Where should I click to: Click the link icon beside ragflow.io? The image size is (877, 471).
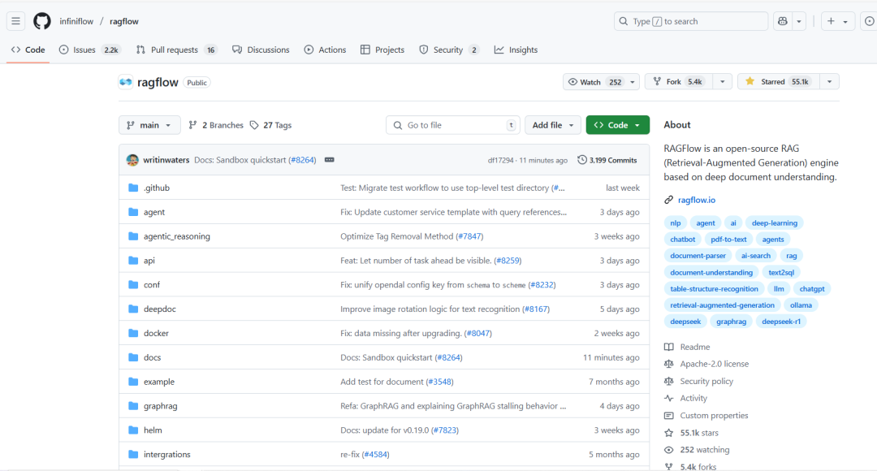pyautogui.click(x=669, y=200)
